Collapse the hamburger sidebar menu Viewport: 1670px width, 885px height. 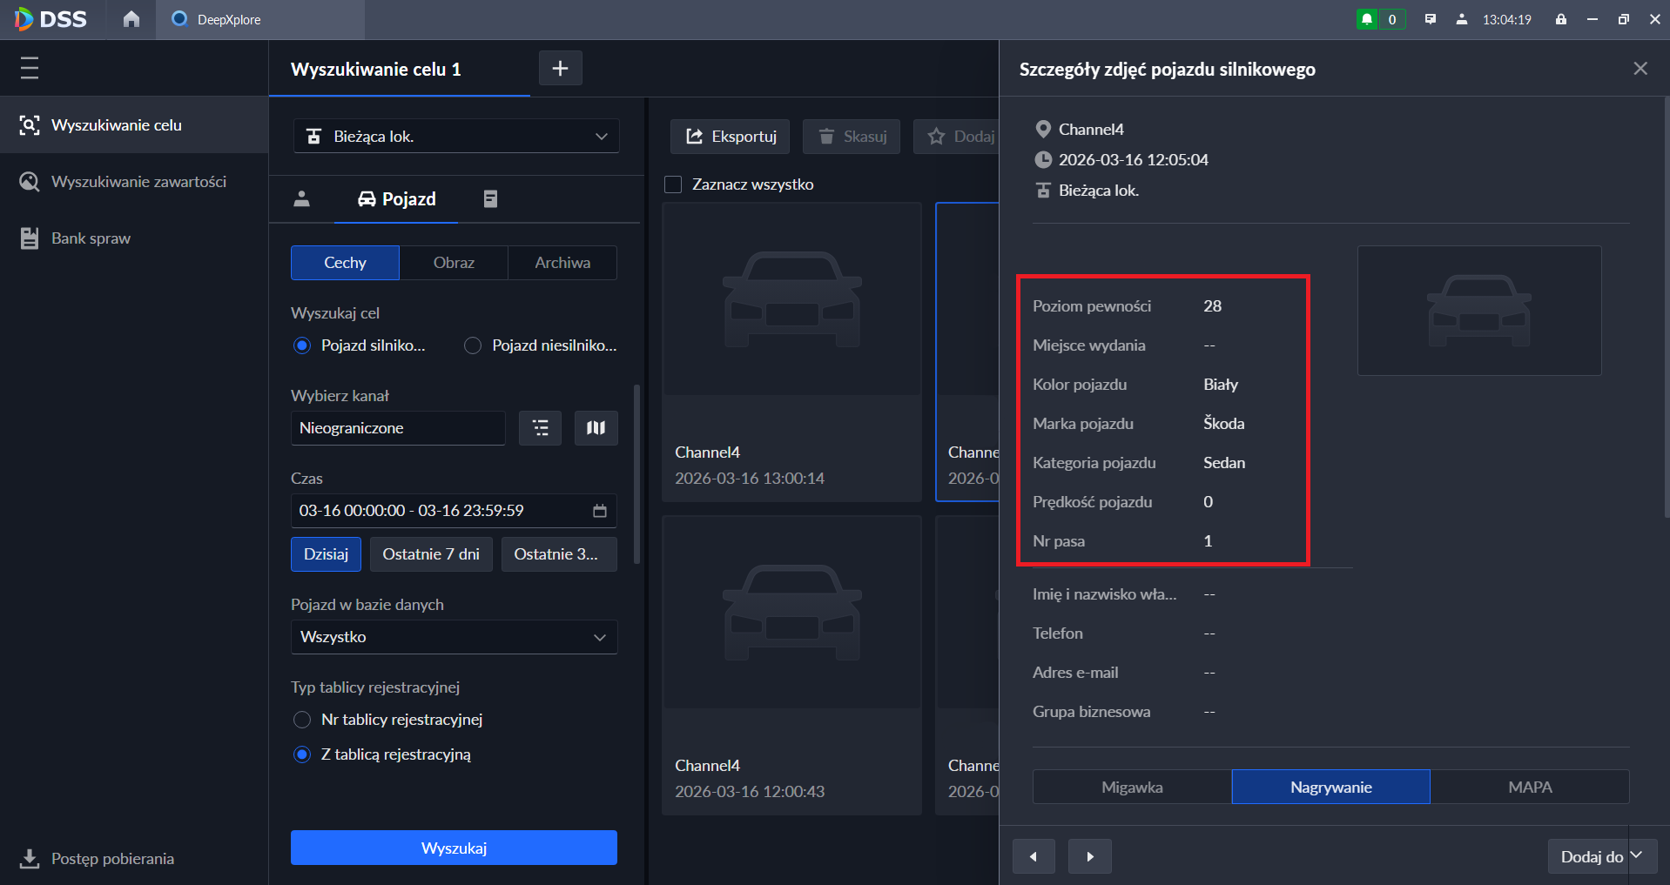30,68
